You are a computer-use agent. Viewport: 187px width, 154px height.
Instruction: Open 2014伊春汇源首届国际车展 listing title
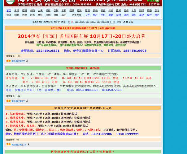coord(83,28)
